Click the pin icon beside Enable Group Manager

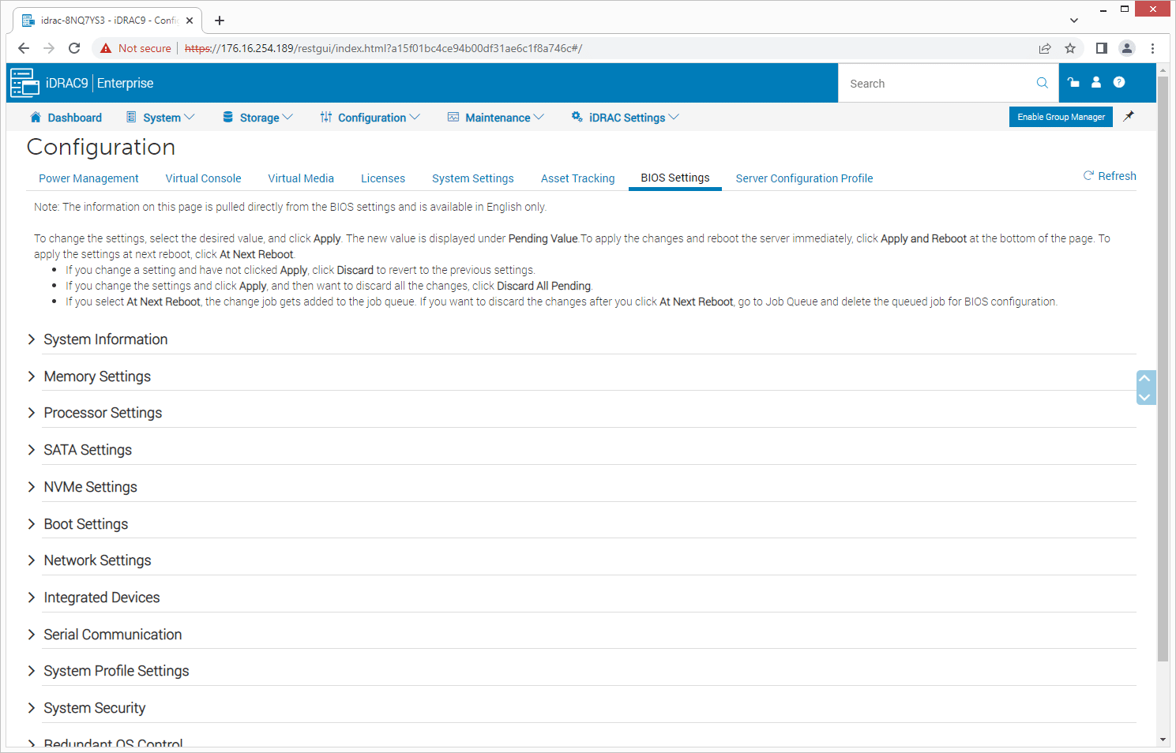pos(1129,116)
